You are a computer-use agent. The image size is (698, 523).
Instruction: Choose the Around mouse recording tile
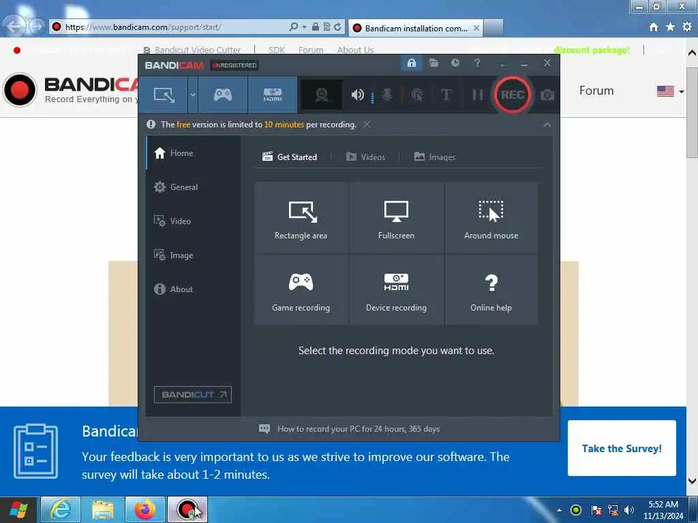pyautogui.click(x=491, y=218)
